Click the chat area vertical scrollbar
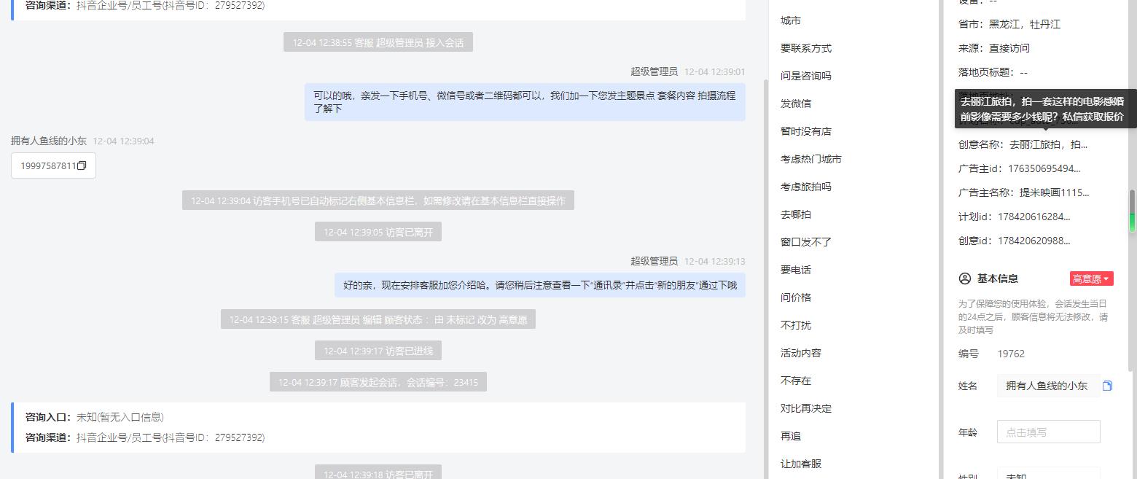This screenshot has height=479, width=1137. click(x=765, y=277)
